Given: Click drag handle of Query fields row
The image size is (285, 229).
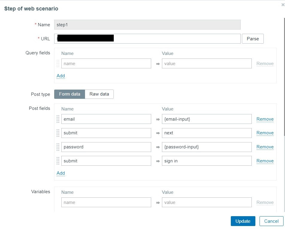Looking at the screenshot, I should [x=58, y=64].
